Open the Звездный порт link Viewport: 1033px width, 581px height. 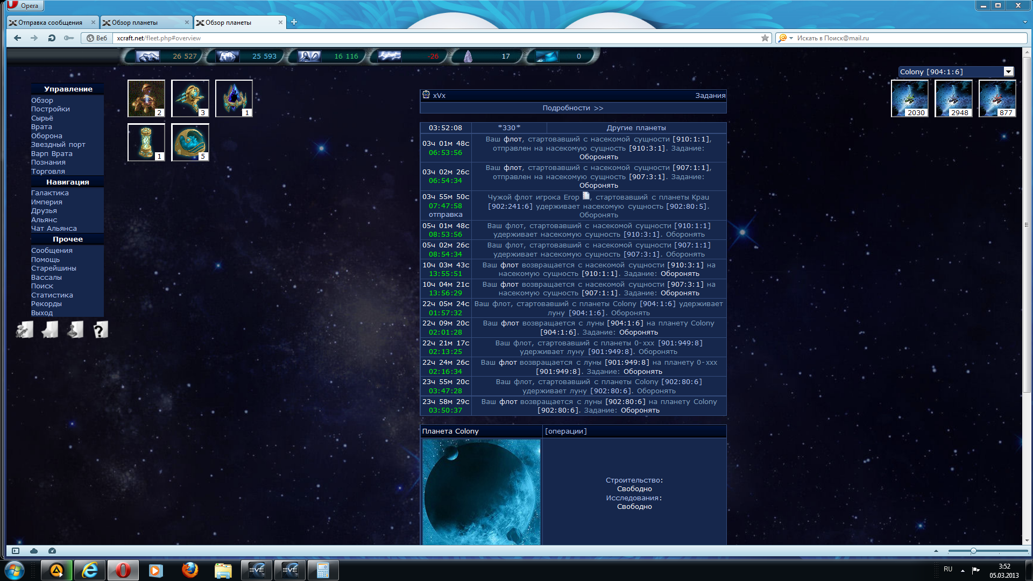click(x=58, y=144)
